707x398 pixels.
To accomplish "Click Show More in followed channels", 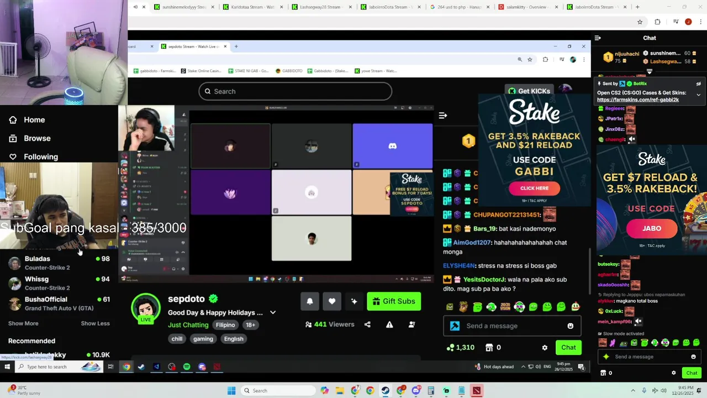I will point(23,323).
